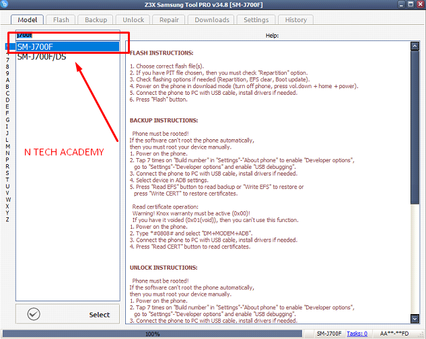426x339 pixels.
Task: Click the checkmark icon on Select button
Action: click(34, 314)
